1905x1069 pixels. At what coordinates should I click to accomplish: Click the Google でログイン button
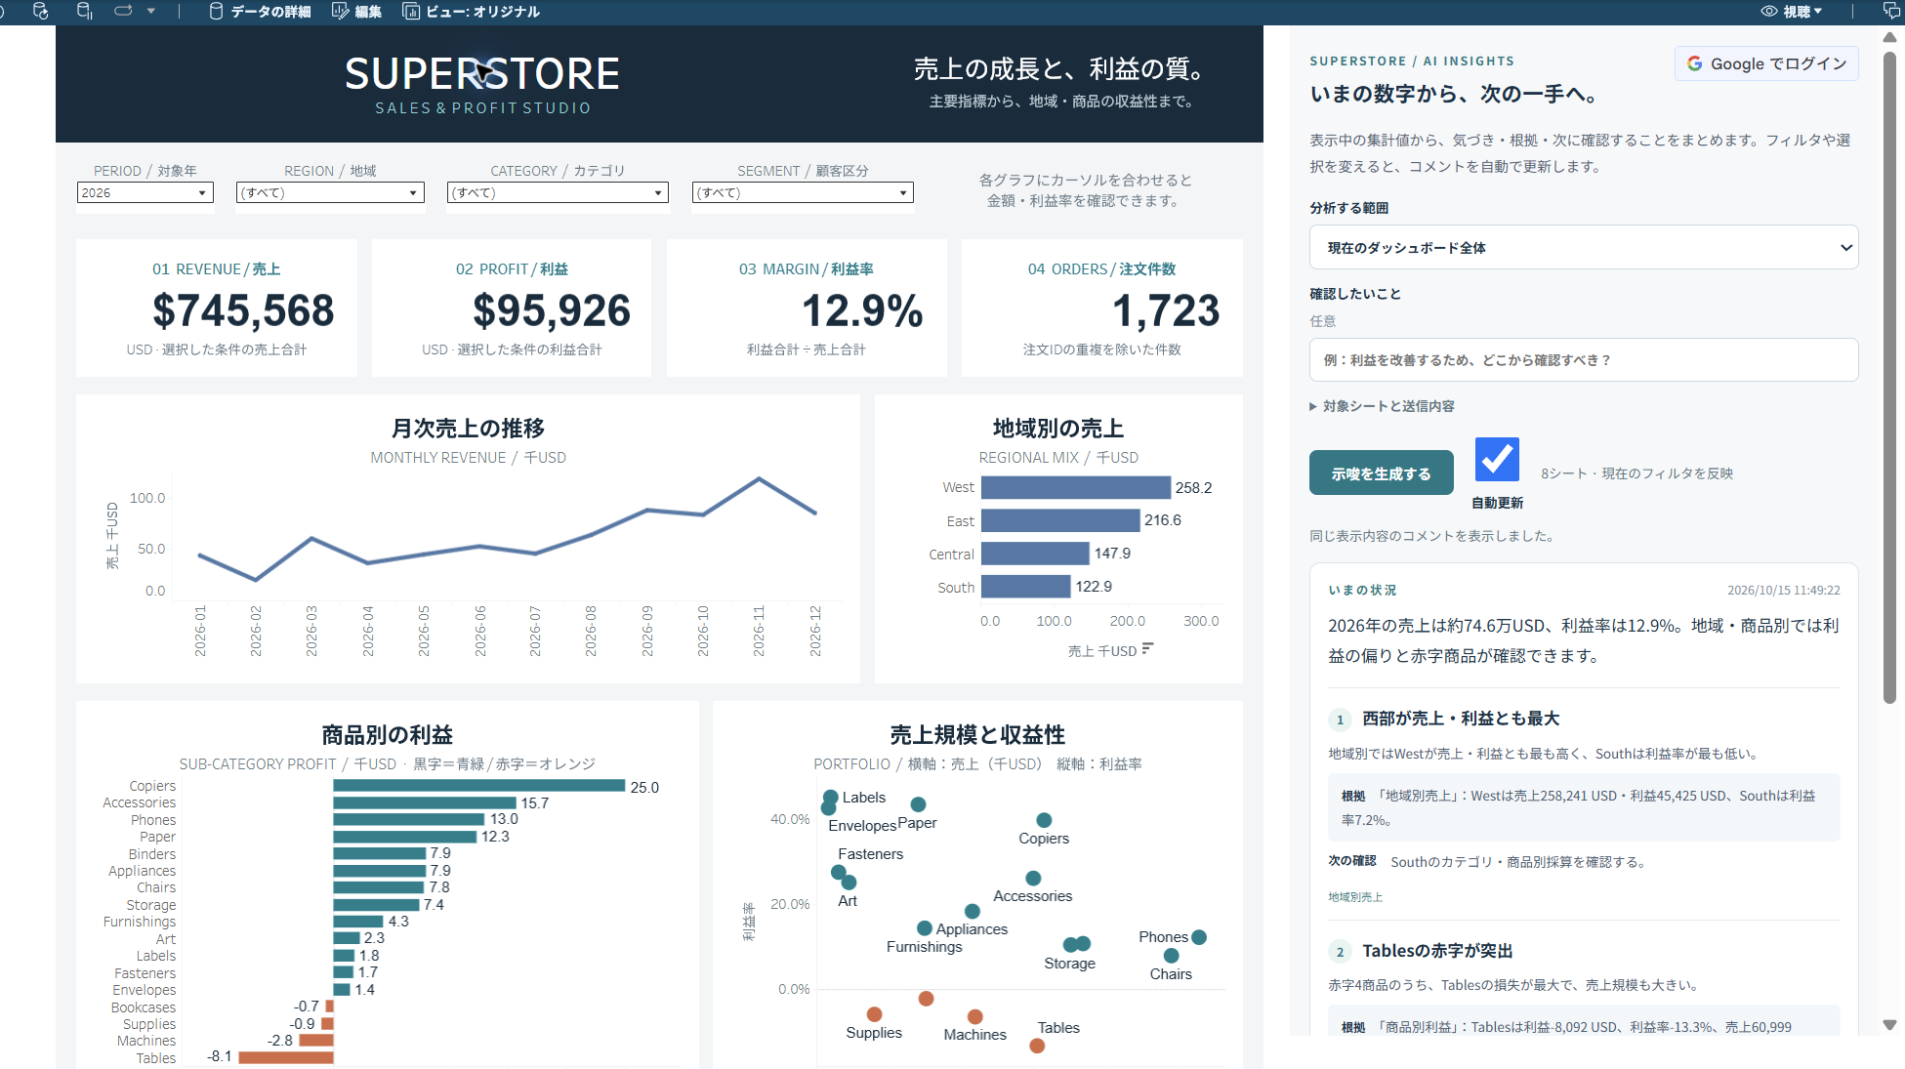coord(1766,63)
